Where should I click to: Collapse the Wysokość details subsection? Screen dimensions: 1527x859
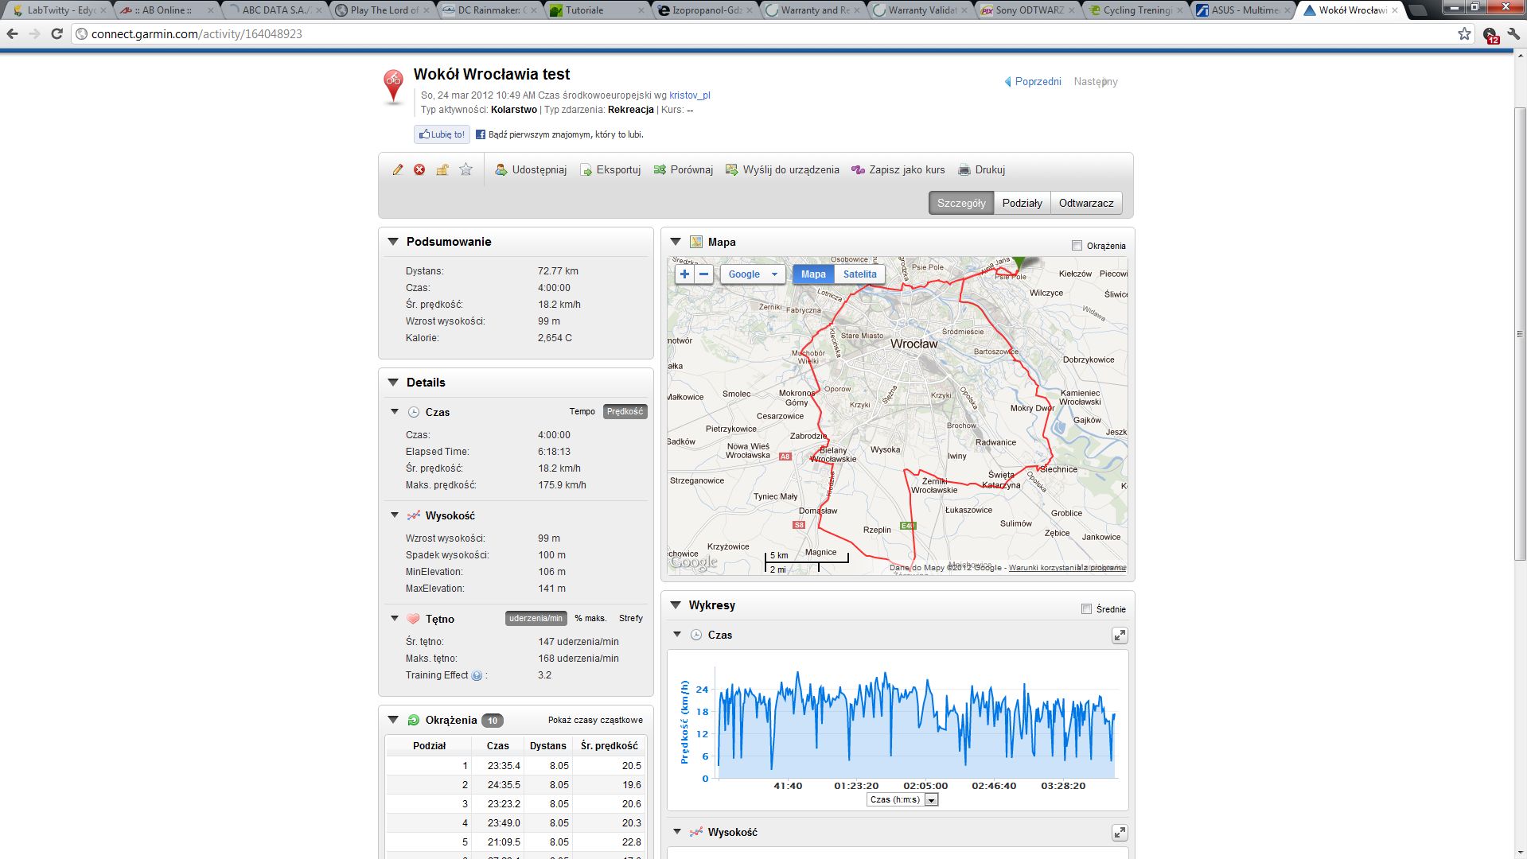coord(395,515)
